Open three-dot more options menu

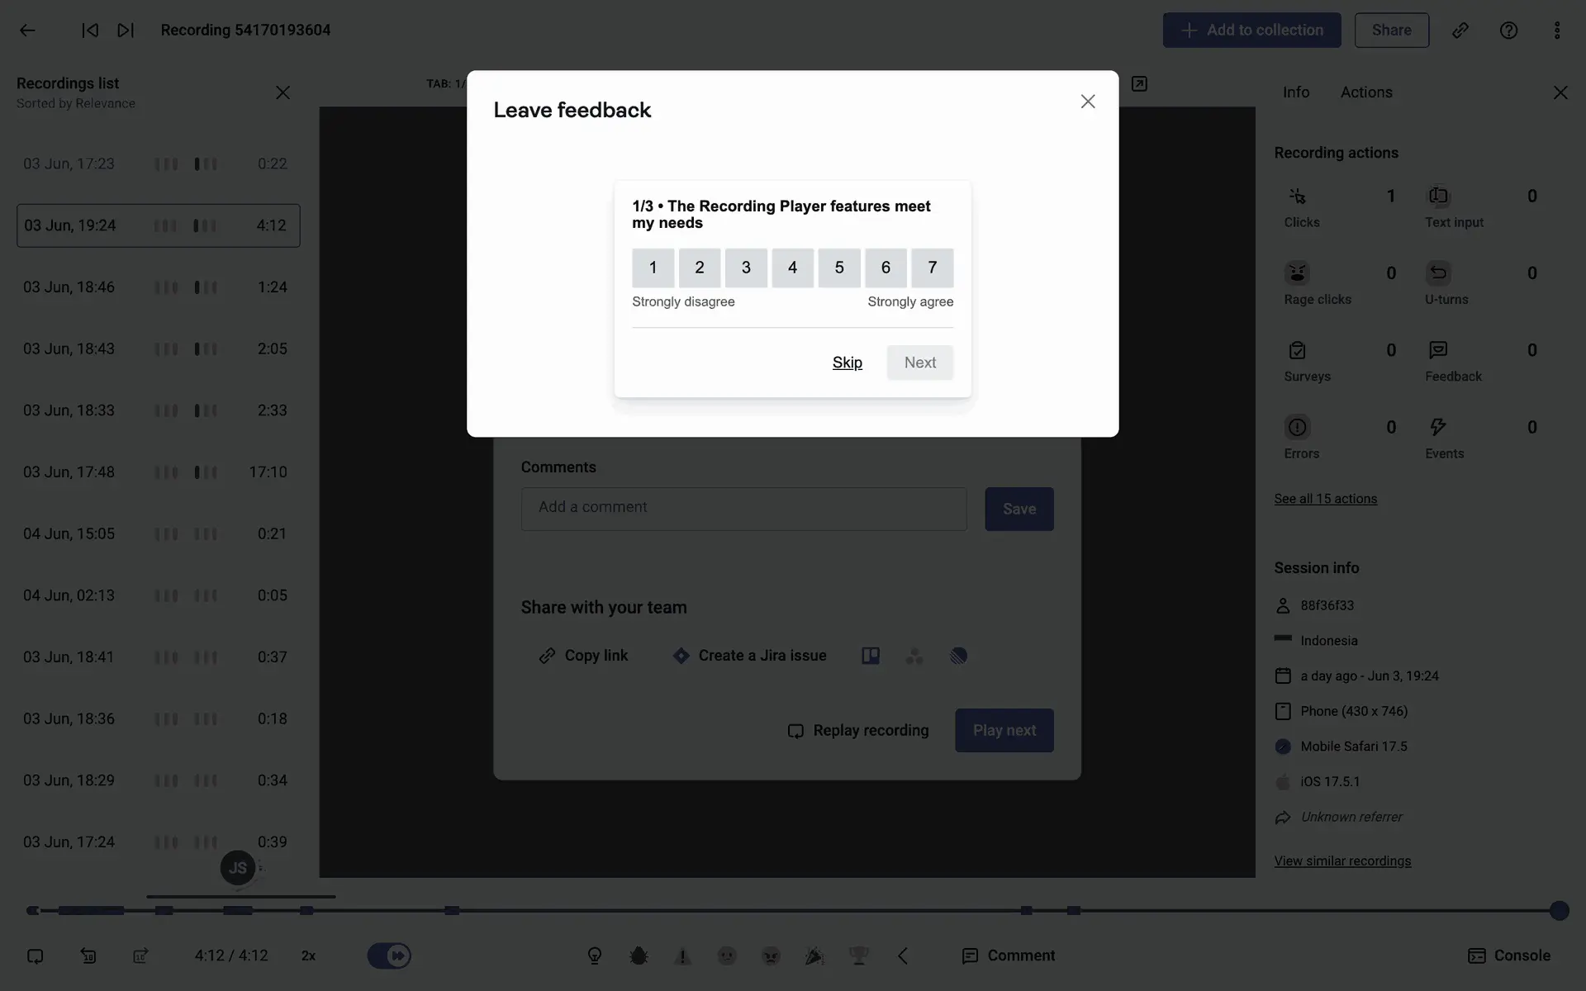click(1556, 31)
